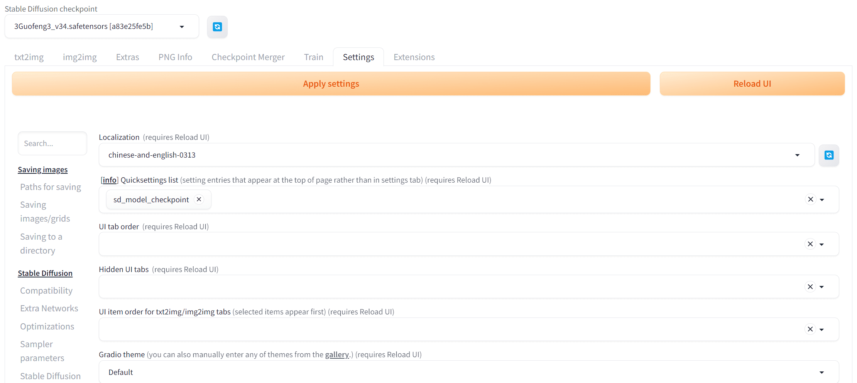Viewport: 857px width, 383px height.
Task: Clear all Quicksettings list entries
Action: coord(810,199)
